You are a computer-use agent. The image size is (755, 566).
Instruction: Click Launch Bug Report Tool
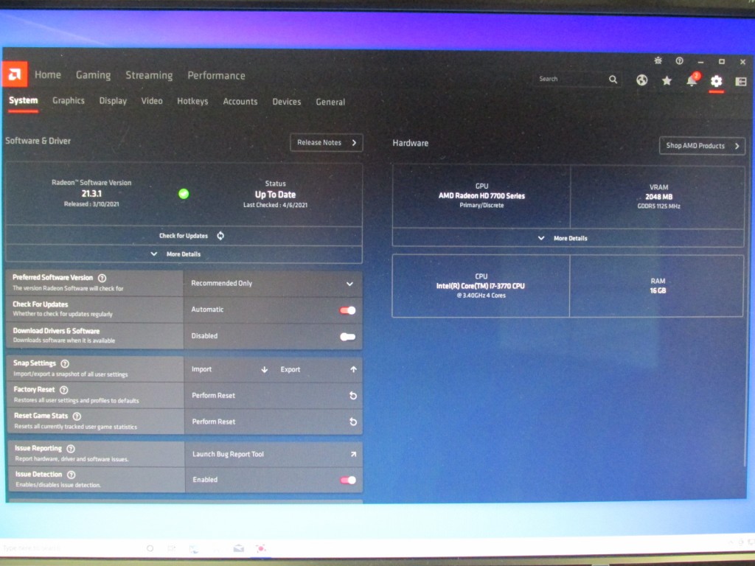tap(274, 454)
